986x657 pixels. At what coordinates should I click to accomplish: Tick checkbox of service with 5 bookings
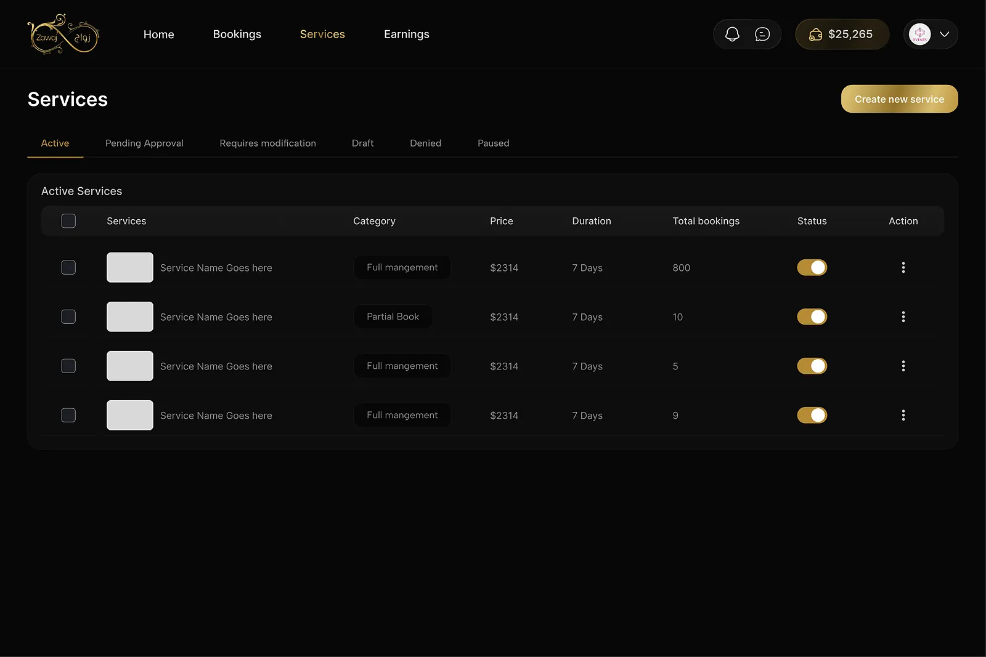pyautogui.click(x=68, y=366)
